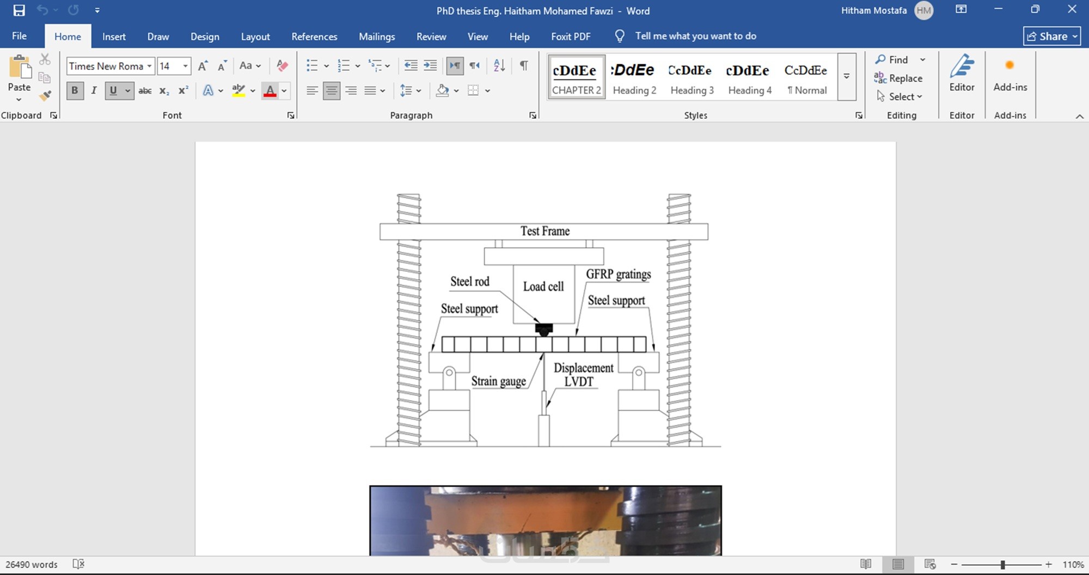Click the word count in status bar
Screen dimensions: 1089x575
point(32,565)
